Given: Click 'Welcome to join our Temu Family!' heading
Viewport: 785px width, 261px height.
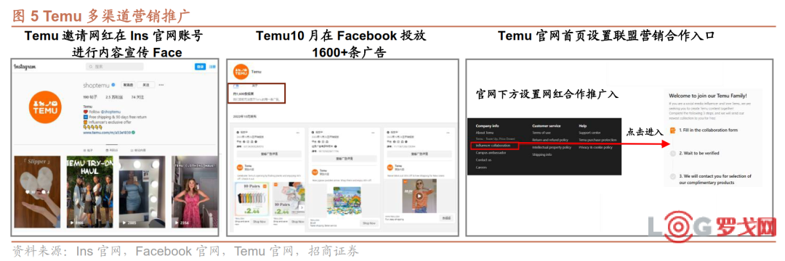Looking at the screenshot, I should 707,95.
